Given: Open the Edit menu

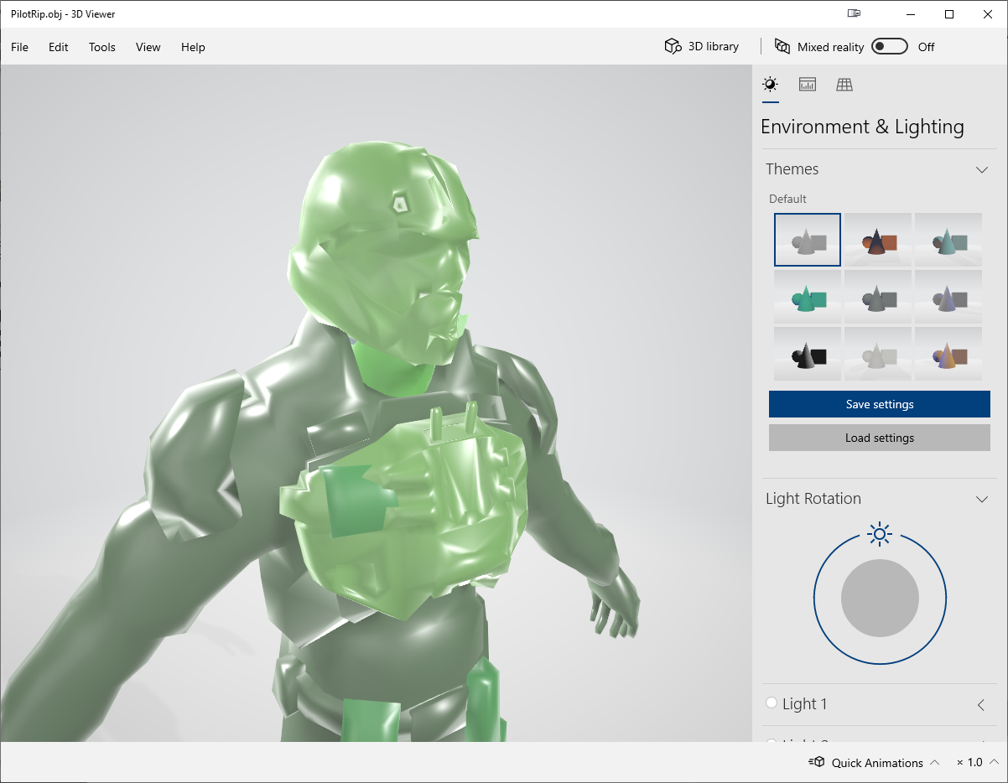Looking at the screenshot, I should 59,47.
